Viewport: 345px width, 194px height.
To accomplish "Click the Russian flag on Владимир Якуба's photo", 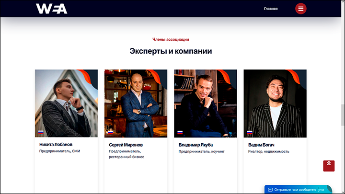I will point(180,132).
